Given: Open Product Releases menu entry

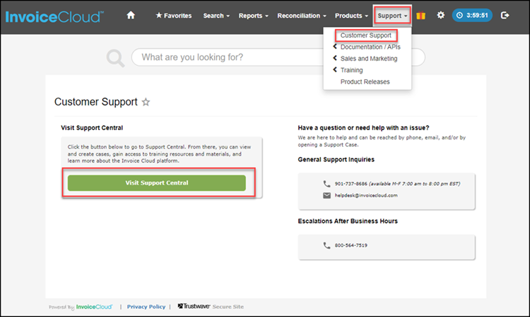Looking at the screenshot, I should click(x=365, y=81).
